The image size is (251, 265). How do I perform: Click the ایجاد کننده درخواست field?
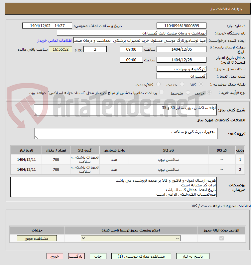click(x=140, y=40)
